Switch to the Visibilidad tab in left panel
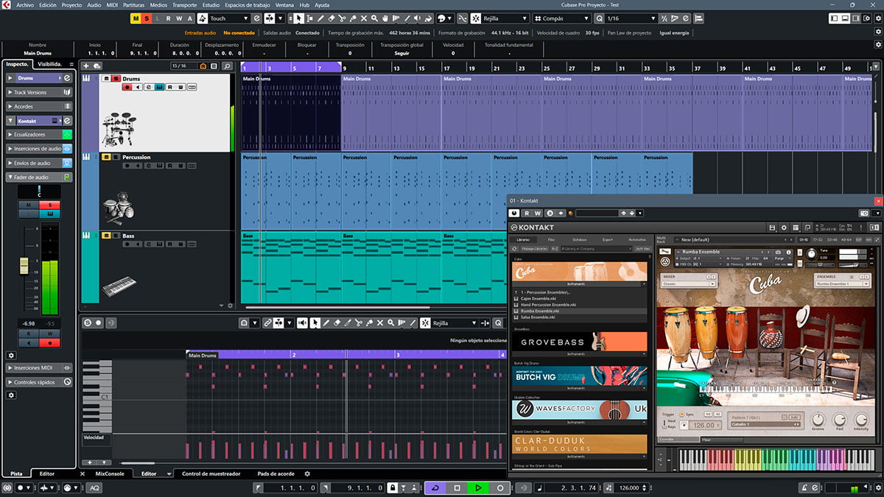 pyautogui.click(x=49, y=64)
